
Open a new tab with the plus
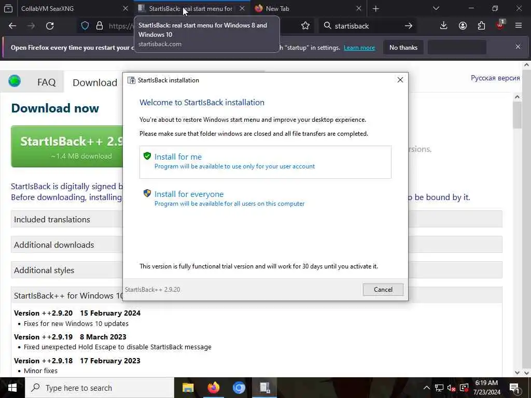[375, 9]
